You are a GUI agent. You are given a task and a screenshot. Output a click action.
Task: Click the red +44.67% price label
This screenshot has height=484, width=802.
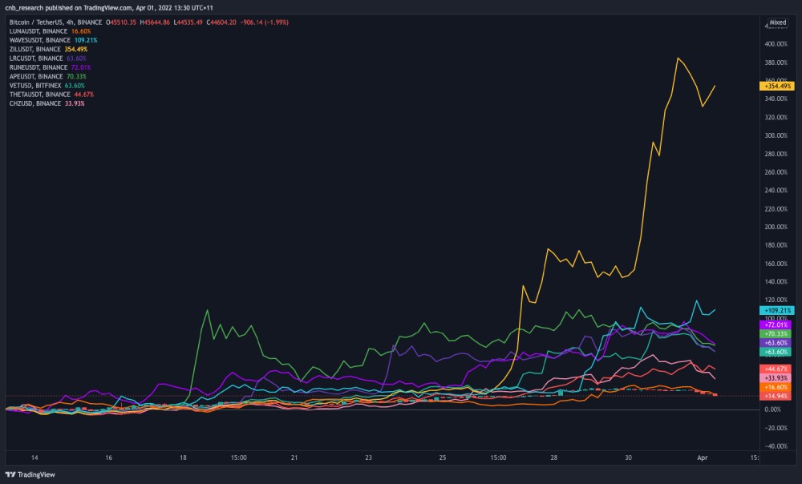coord(776,369)
